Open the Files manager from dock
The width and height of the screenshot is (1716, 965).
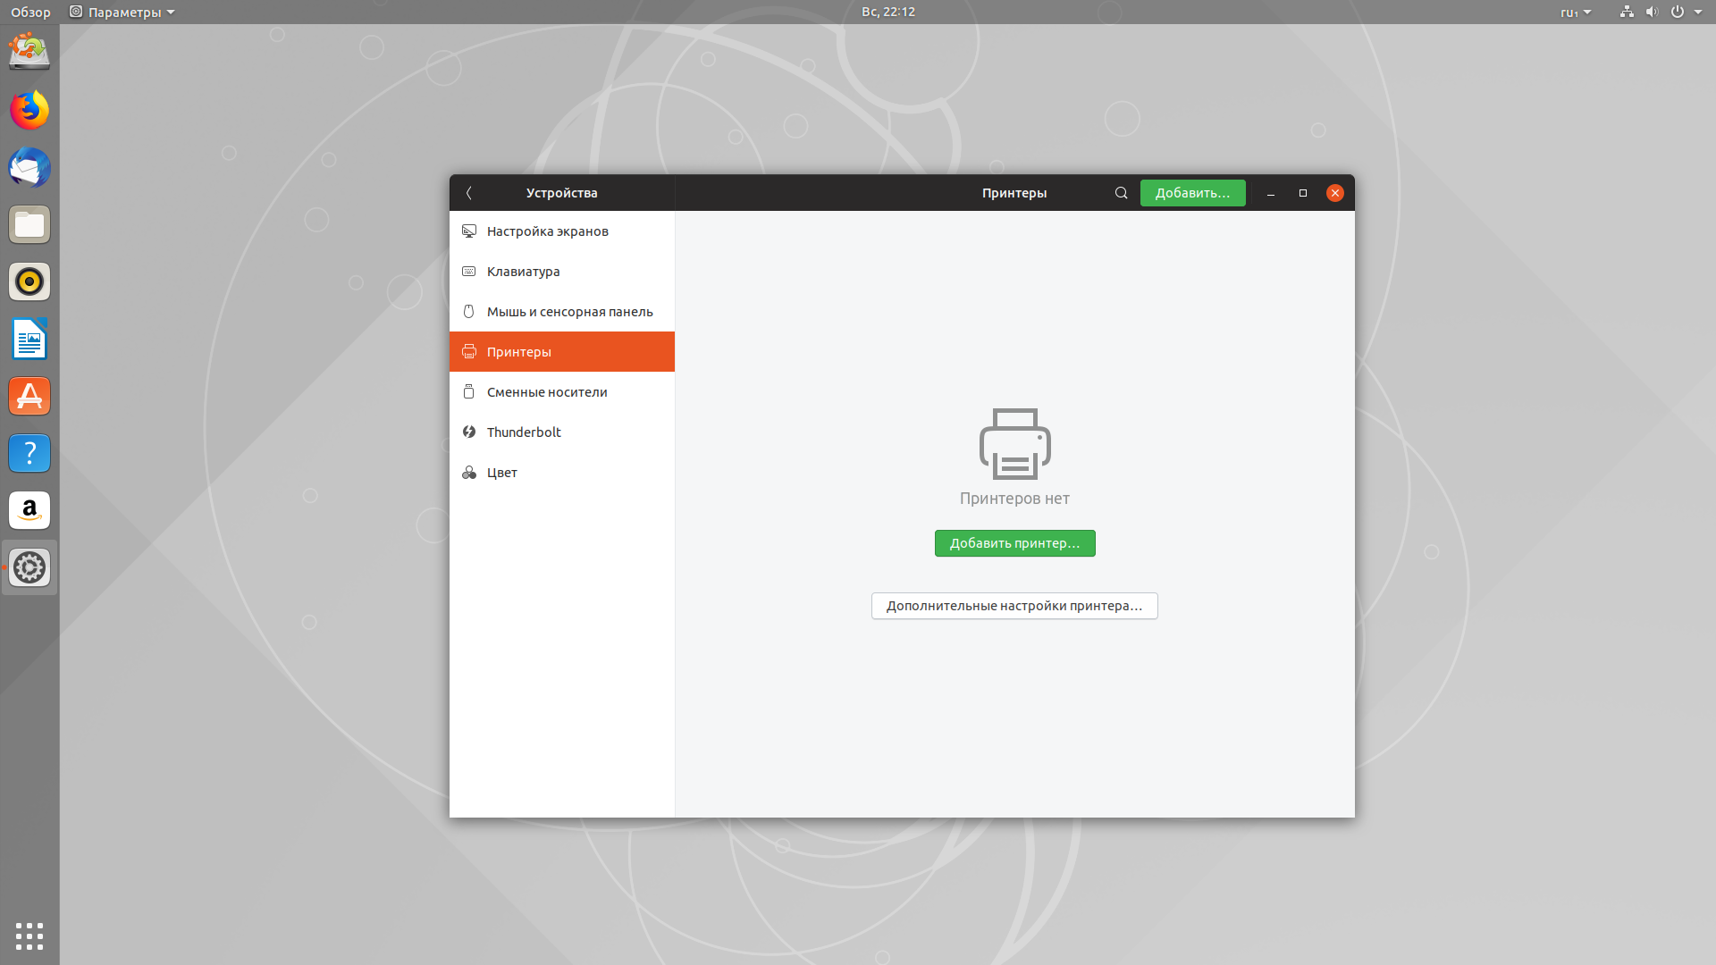pyautogui.click(x=29, y=225)
